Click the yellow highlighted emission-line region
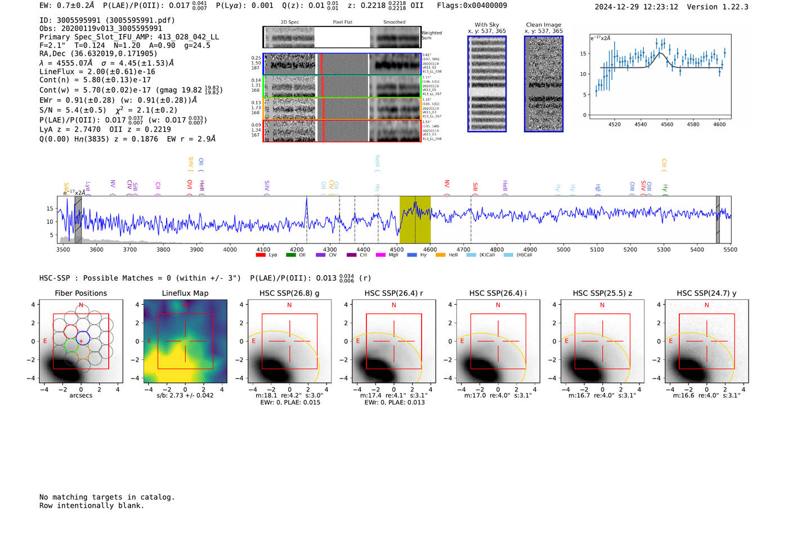 coord(415,219)
